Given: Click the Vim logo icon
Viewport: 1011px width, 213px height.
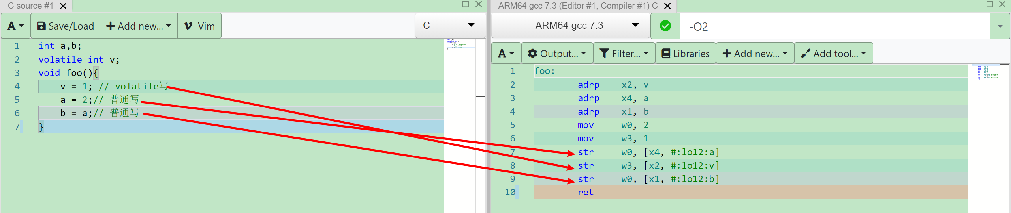Looking at the screenshot, I should coord(188,26).
